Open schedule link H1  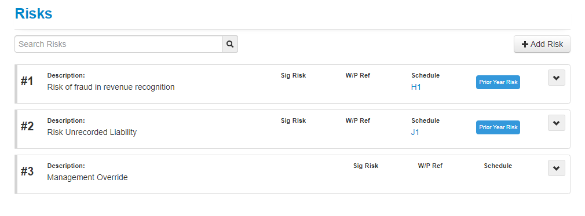click(x=416, y=87)
